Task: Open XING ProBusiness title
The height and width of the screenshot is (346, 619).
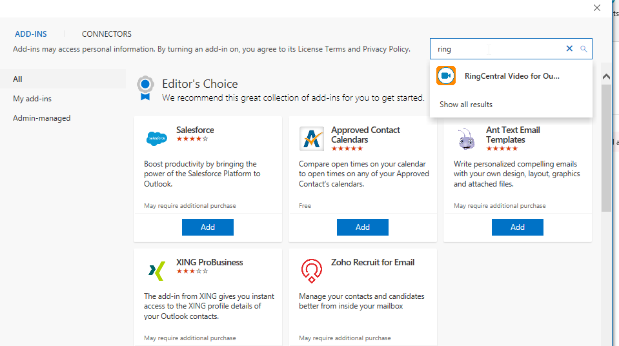Action: [210, 262]
